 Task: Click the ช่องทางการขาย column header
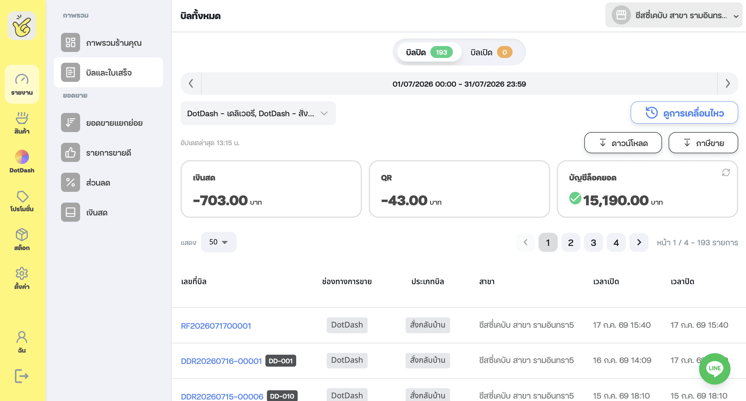[347, 281]
